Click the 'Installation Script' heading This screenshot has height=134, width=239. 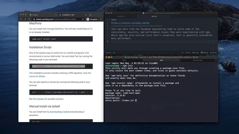(x=40, y=47)
